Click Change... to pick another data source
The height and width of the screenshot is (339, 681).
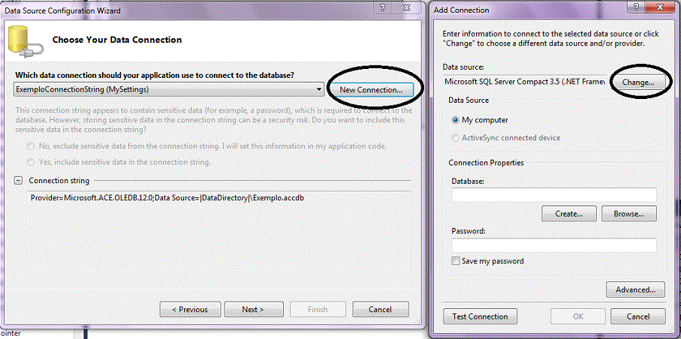coord(640,82)
